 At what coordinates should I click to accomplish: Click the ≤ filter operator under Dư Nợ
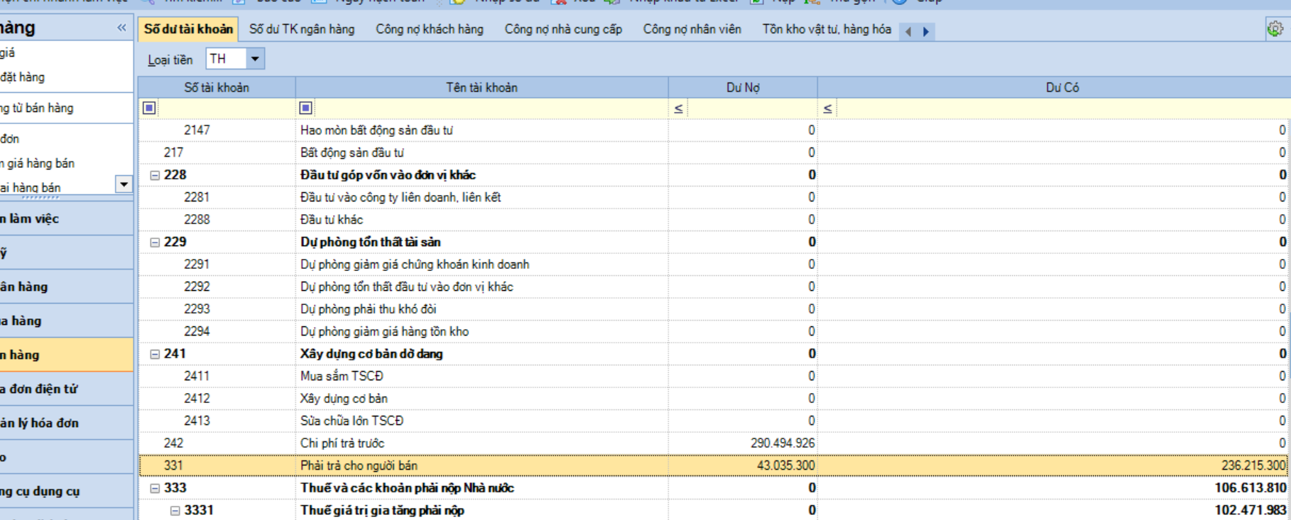tap(678, 109)
